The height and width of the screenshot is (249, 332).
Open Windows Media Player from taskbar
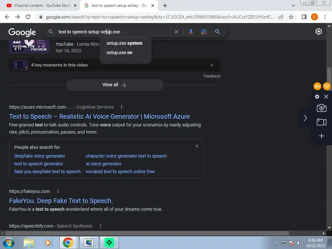(x=48, y=243)
